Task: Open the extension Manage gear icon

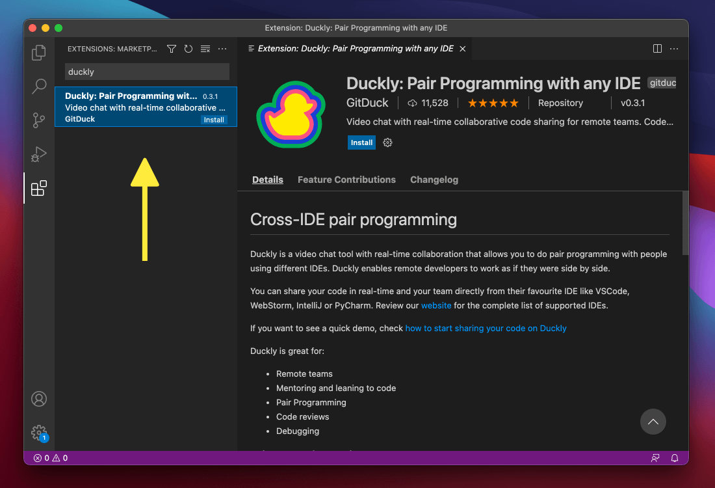Action: click(x=387, y=142)
